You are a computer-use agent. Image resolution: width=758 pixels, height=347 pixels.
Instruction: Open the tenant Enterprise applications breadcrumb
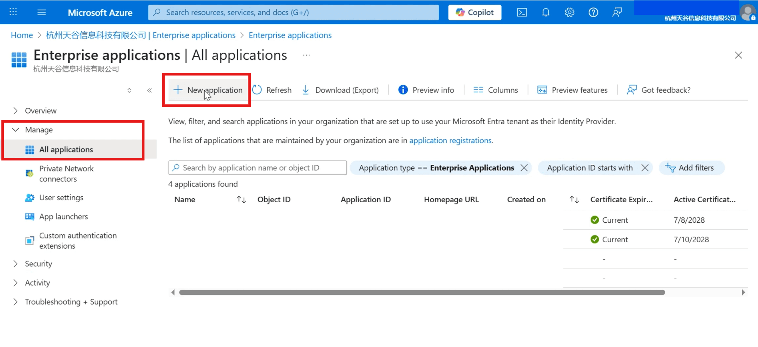pyautogui.click(x=141, y=35)
